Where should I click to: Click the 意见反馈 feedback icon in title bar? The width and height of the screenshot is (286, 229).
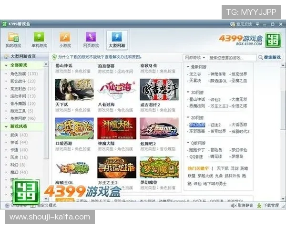233,24
